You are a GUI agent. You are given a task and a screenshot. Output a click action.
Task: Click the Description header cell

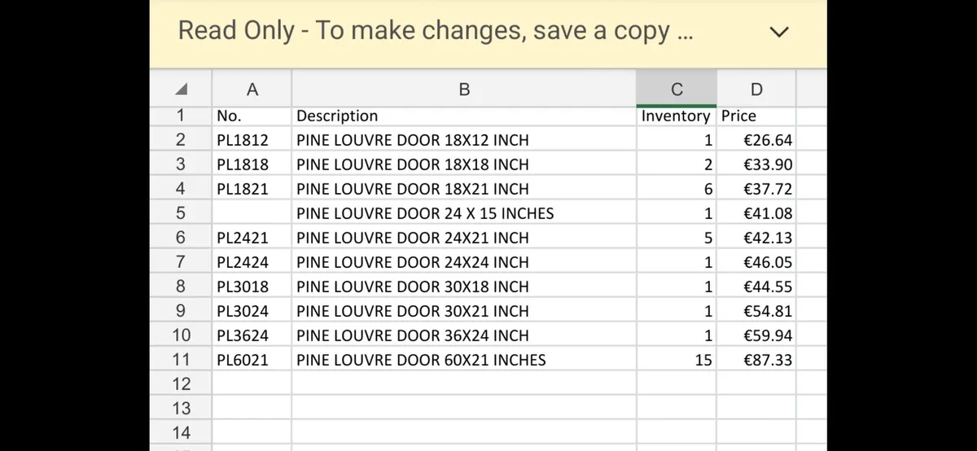point(463,116)
